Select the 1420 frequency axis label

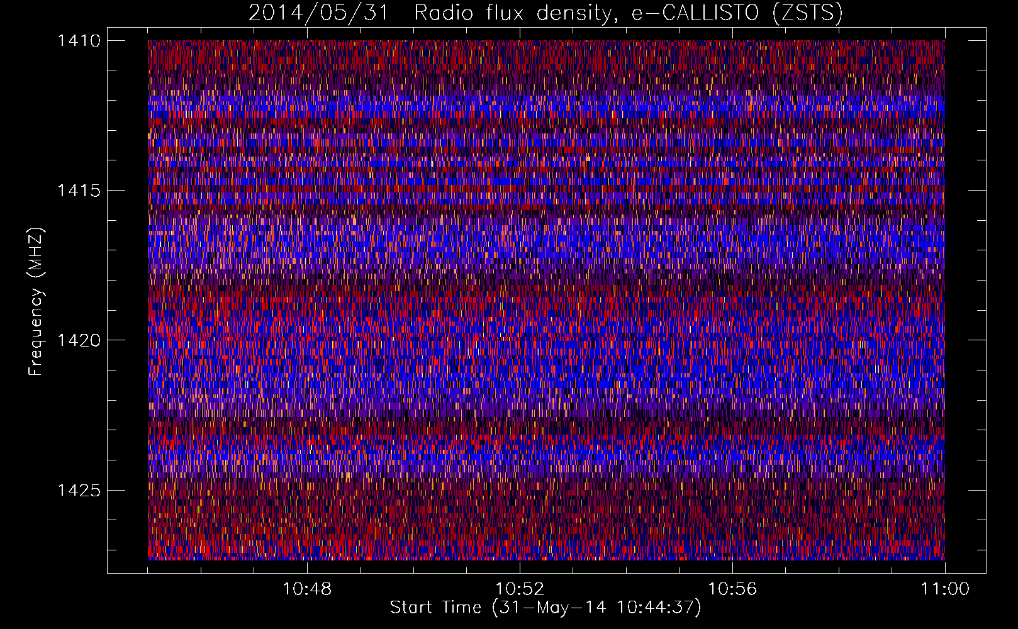click(x=79, y=340)
